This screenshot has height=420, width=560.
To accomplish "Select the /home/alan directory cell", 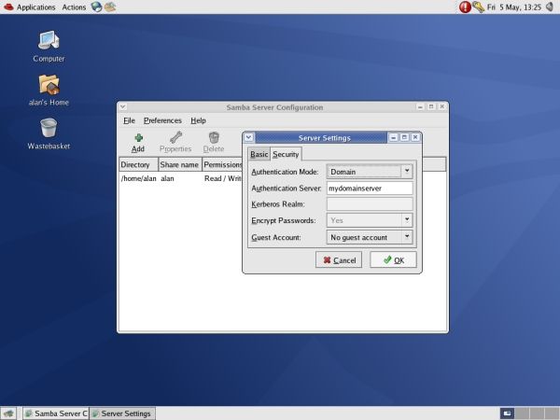I will [138, 178].
